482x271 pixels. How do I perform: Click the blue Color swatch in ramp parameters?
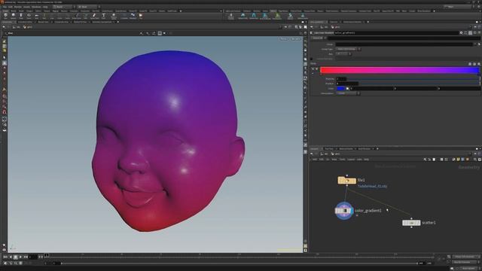(341, 89)
